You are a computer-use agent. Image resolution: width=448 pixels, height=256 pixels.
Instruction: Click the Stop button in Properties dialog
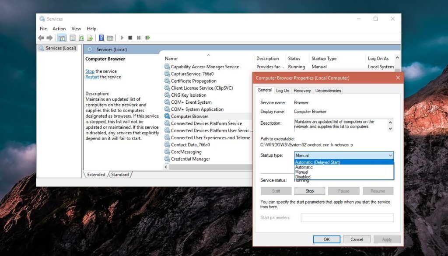coord(310,191)
